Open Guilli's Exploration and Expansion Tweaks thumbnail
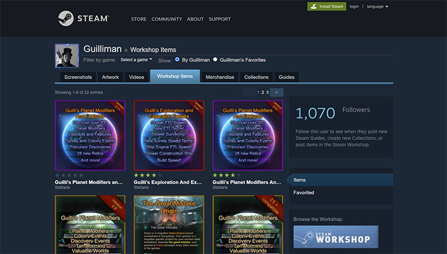The image size is (447, 254). click(169, 136)
